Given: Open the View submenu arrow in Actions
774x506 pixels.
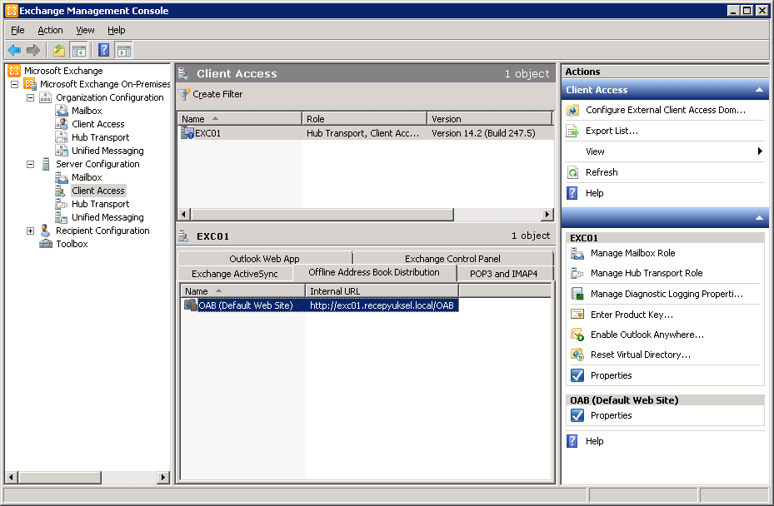Looking at the screenshot, I should [x=760, y=151].
